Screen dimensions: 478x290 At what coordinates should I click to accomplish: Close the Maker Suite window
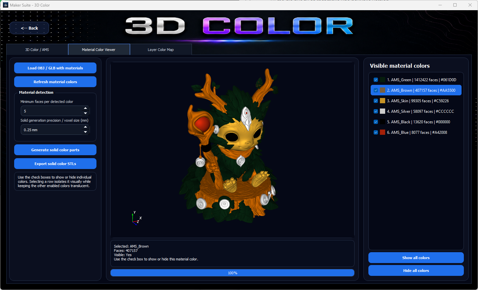click(470, 5)
